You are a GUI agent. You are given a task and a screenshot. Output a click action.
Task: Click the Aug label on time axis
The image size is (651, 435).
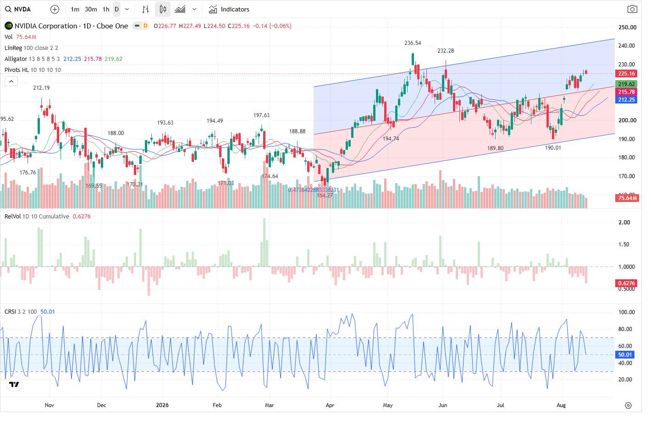click(561, 405)
